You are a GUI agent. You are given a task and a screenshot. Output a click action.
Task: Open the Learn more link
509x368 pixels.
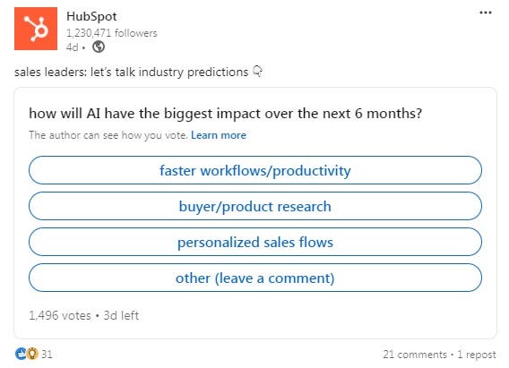(219, 135)
